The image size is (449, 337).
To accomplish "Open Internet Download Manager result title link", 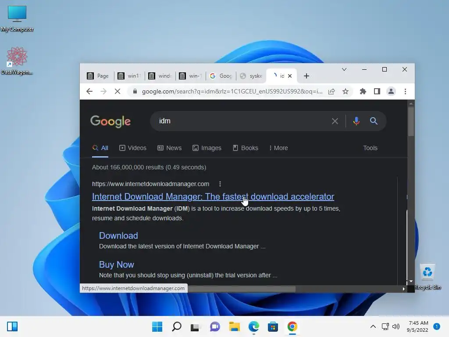I will pyautogui.click(x=213, y=197).
